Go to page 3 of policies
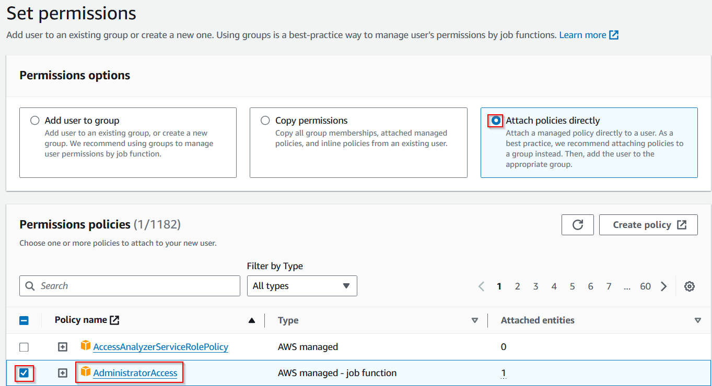This screenshot has height=386, width=712. click(535, 286)
